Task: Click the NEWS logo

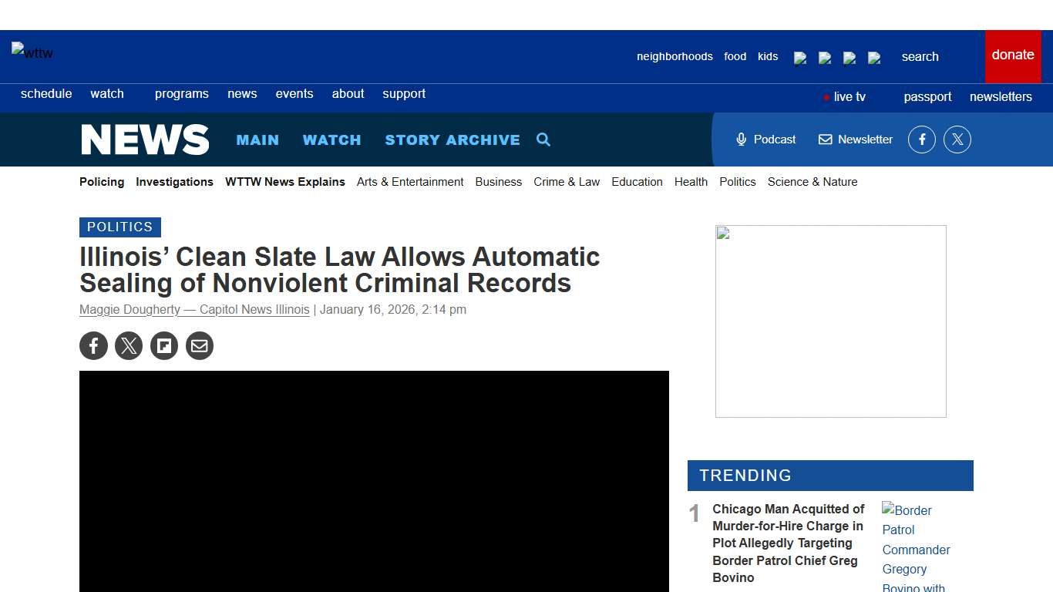Action: (x=145, y=140)
